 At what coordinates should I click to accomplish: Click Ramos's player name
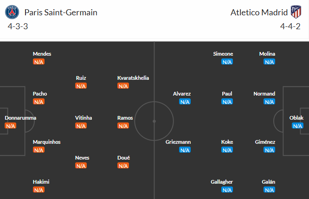[125, 118]
